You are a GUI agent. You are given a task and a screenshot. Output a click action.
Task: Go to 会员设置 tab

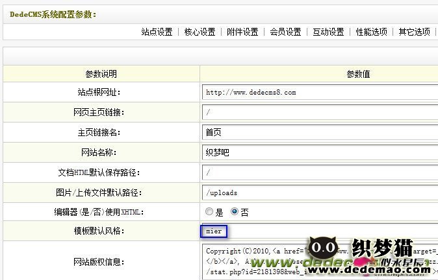(285, 32)
